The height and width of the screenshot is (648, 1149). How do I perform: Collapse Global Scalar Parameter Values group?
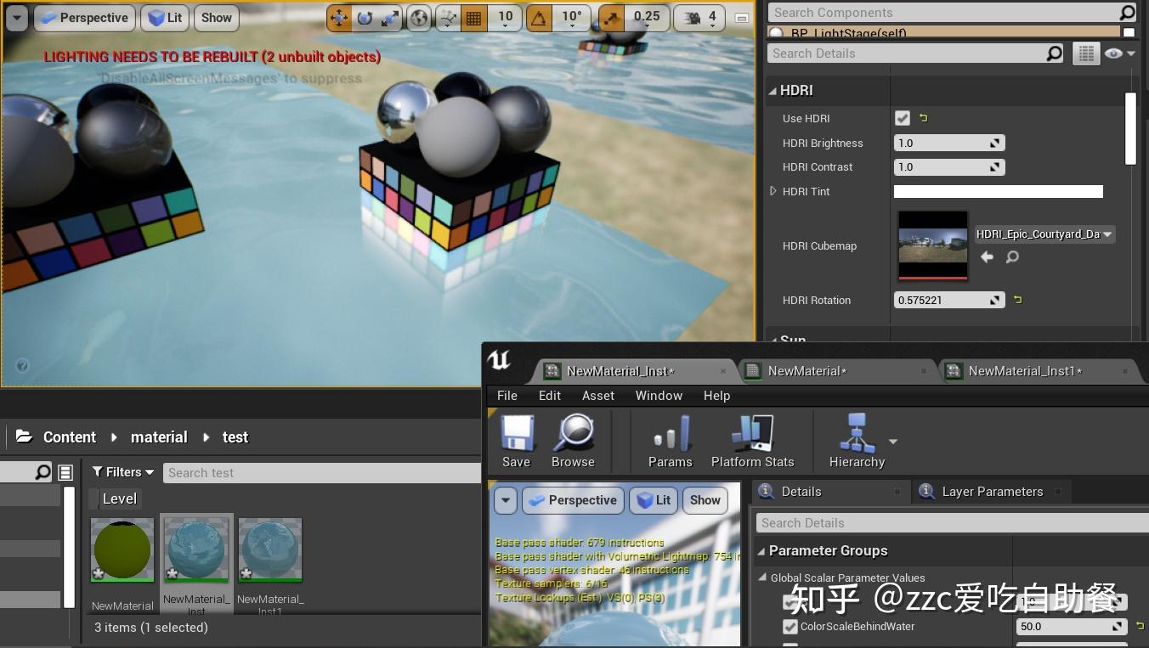(x=762, y=578)
